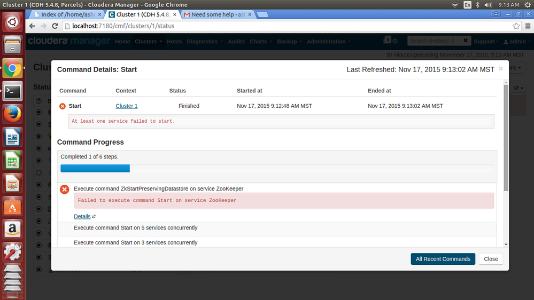
Task: Click the Cloudera Manager logo
Action: click(x=69, y=41)
